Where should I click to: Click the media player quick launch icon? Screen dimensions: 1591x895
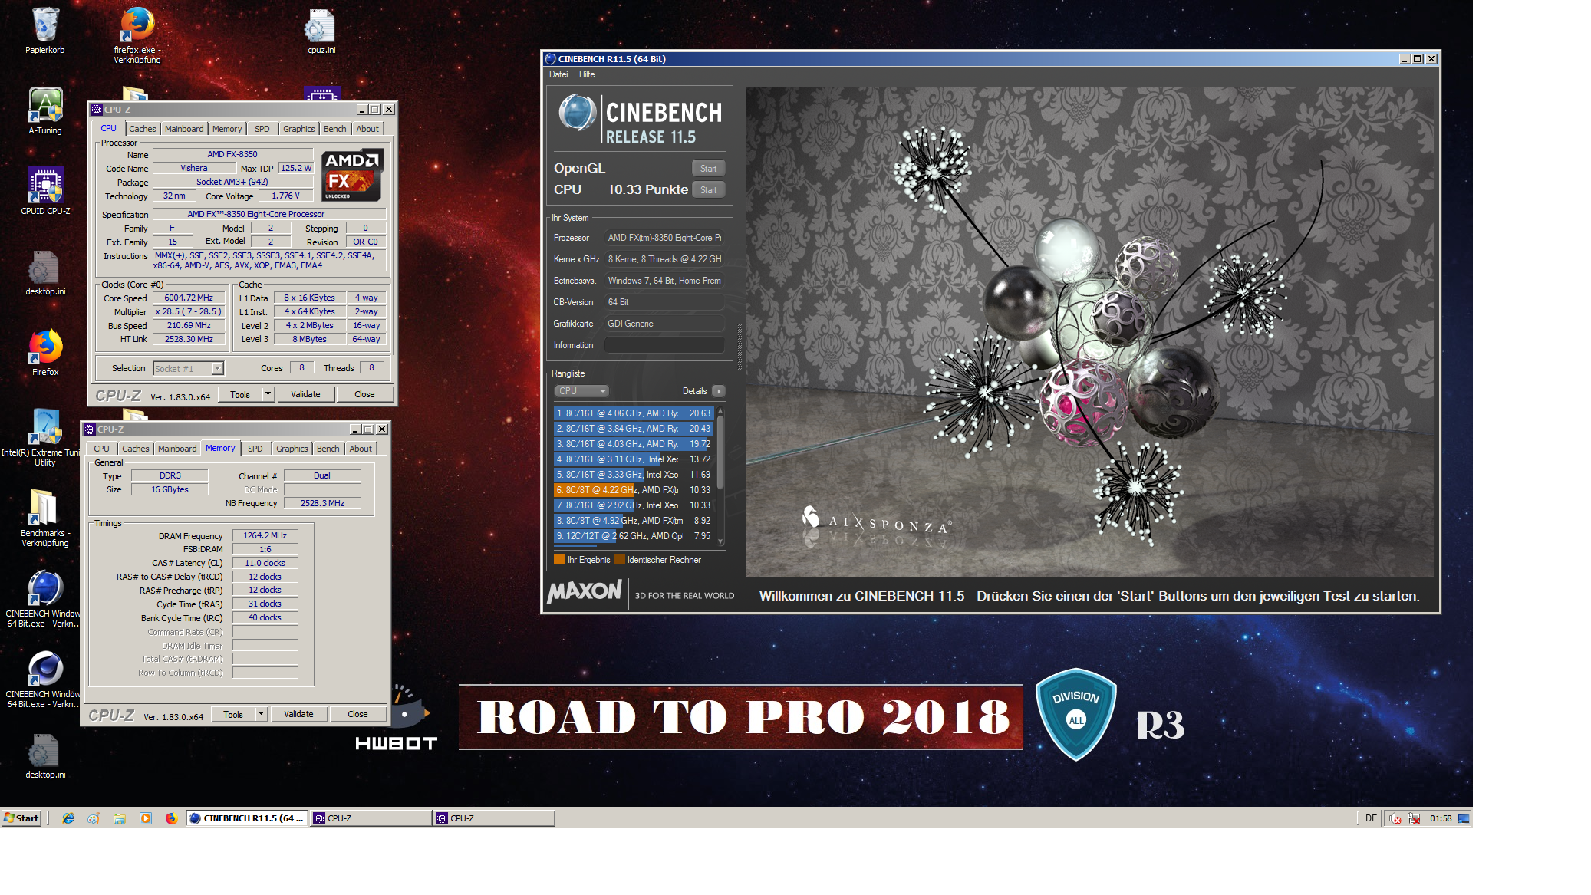[x=146, y=818]
